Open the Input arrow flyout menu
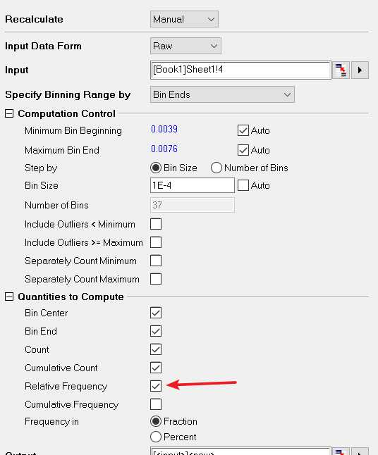This screenshot has height=455, width=378. pos(360,70)
